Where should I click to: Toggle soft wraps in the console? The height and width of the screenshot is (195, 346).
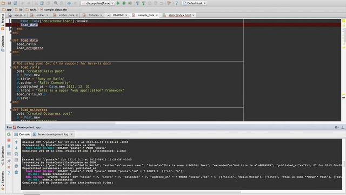pyautogui.click(x=16, y=154)
